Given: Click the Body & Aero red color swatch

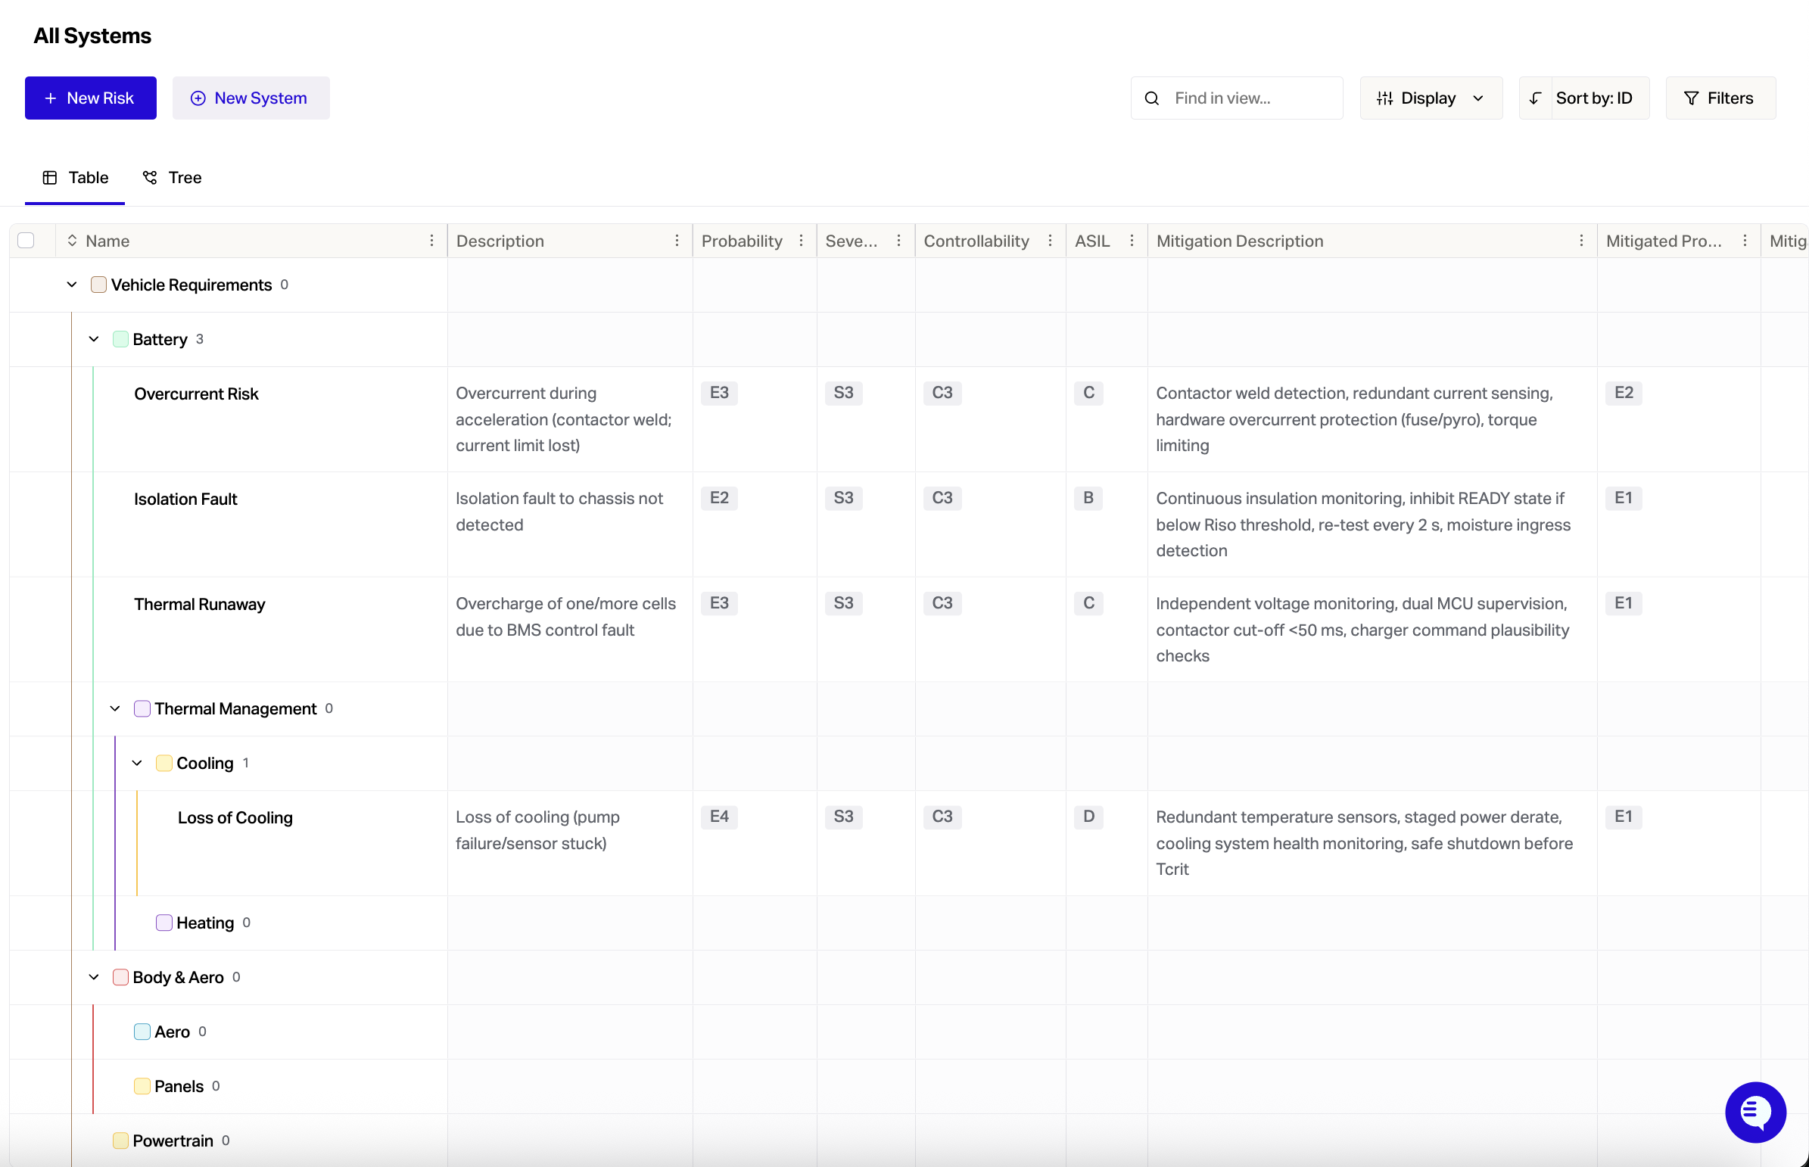Looking at the screenshot, I should pos(120,978).
